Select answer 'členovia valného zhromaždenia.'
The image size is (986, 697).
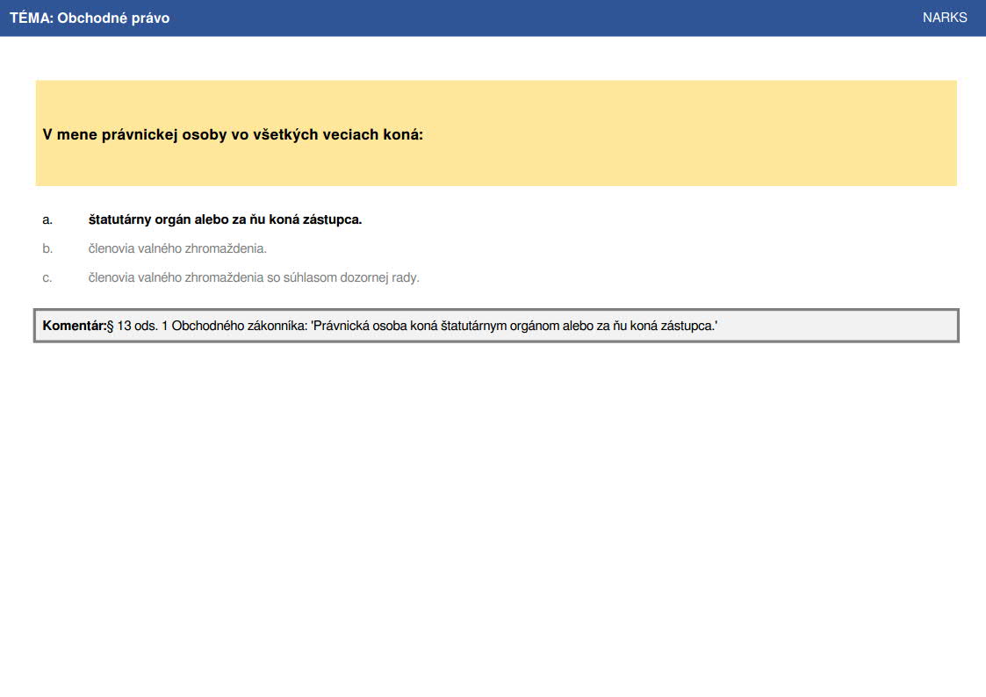tap(177, 248)
